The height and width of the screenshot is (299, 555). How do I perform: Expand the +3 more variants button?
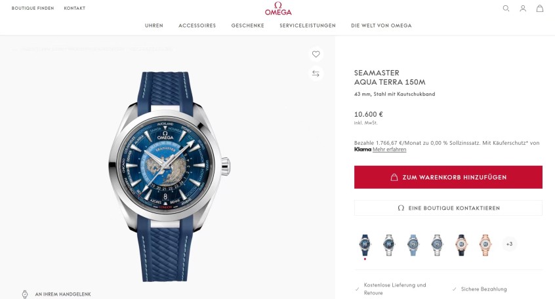pos(509,244)
